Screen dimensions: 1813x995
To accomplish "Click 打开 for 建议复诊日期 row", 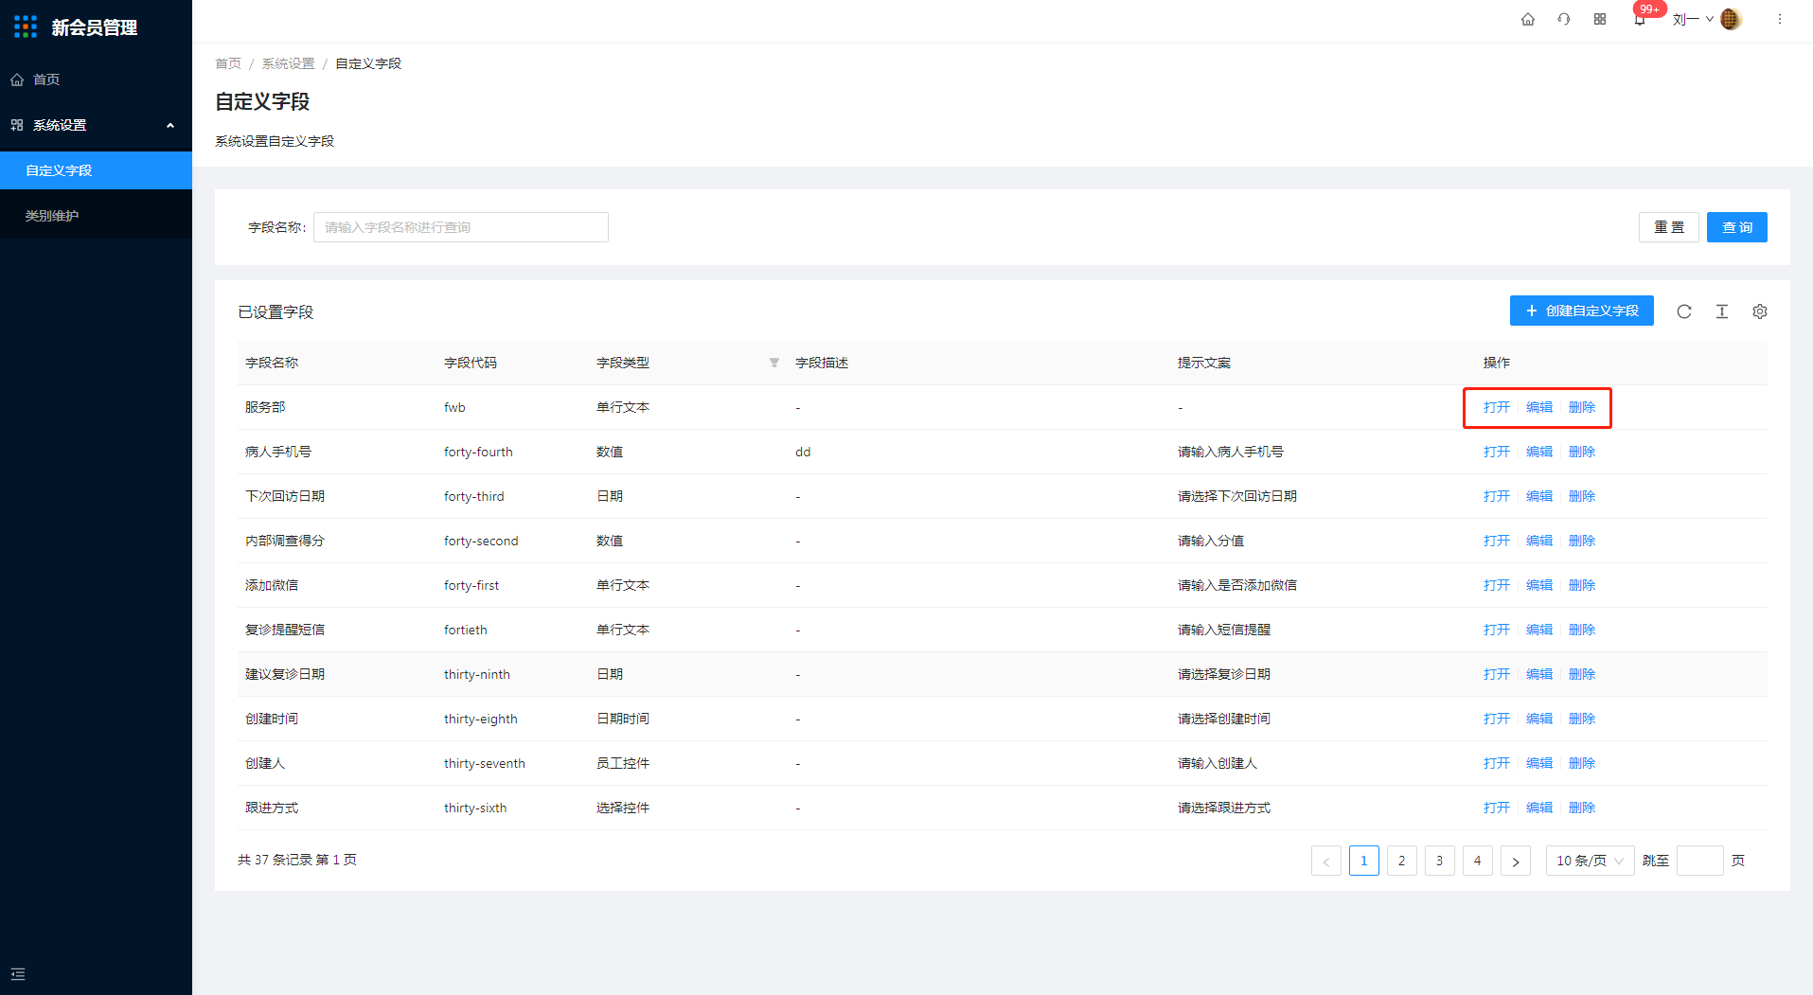I will pos(1497,674).
